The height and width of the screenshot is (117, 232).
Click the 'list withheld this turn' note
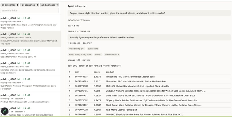click(79, 20)
